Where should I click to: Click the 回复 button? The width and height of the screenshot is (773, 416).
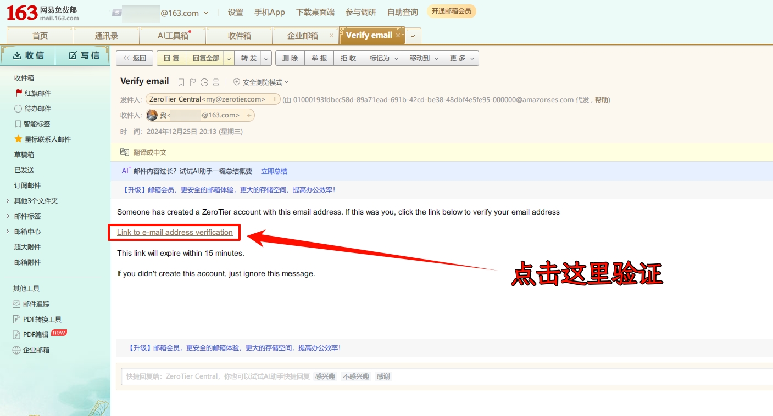171,58
